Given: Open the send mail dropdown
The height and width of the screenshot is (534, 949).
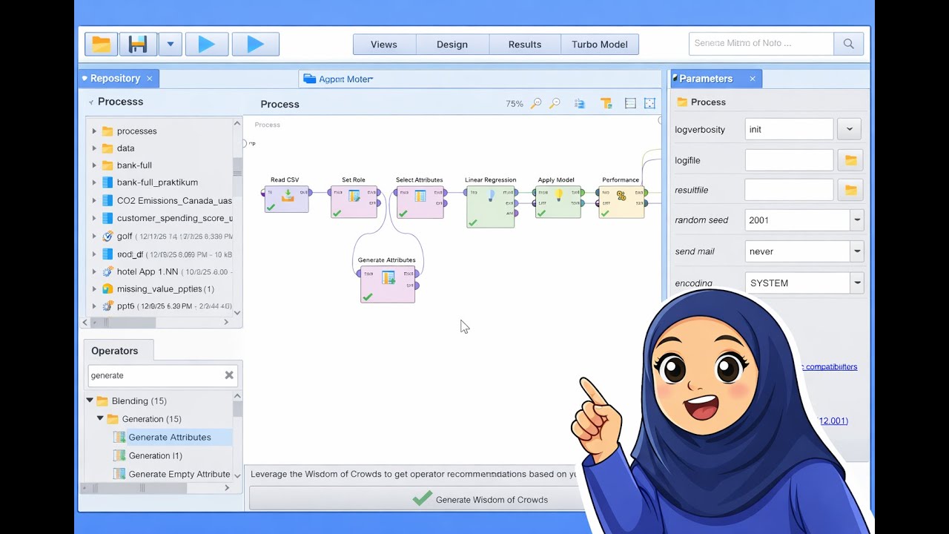Looking at the screenshot, I should 857,251.
